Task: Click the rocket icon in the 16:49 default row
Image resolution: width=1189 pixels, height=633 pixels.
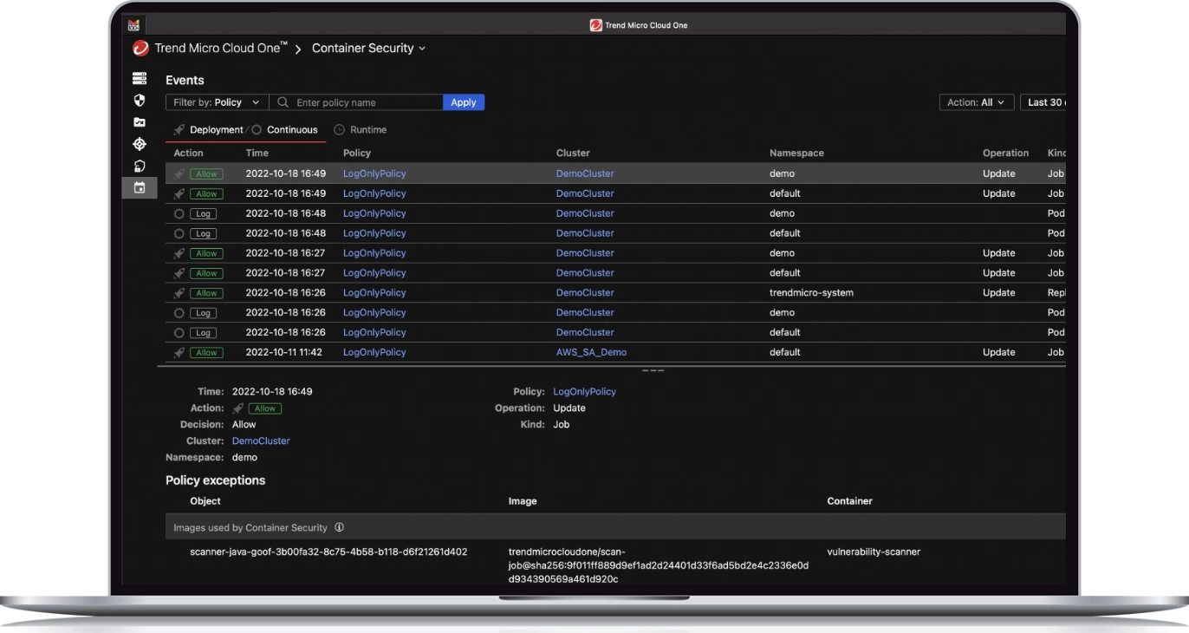Action: pos(179,193)
